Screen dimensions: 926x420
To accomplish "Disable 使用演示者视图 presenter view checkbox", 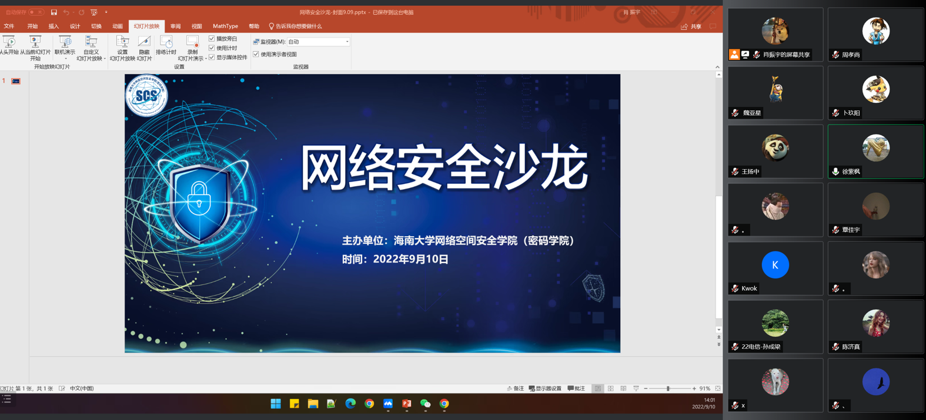I will coord(256,54).
